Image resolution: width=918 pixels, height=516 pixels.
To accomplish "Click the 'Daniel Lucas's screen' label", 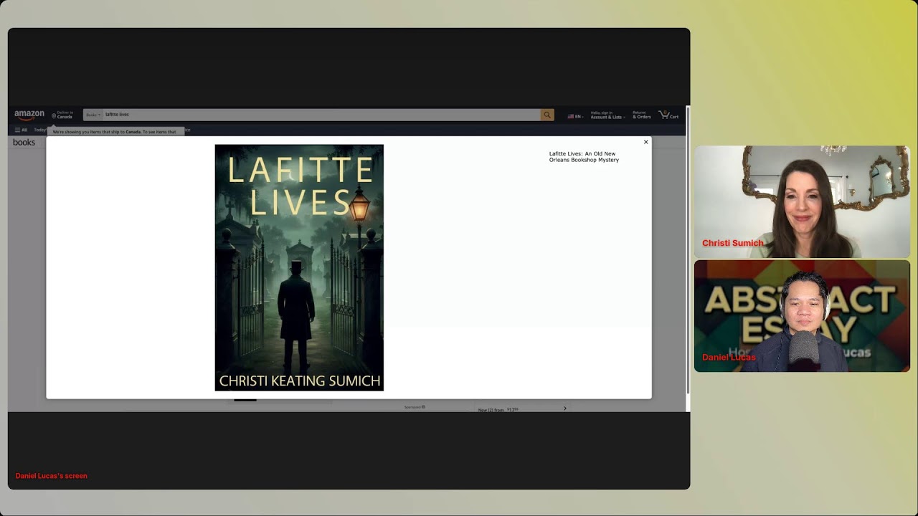I will (x=52, y=476).
